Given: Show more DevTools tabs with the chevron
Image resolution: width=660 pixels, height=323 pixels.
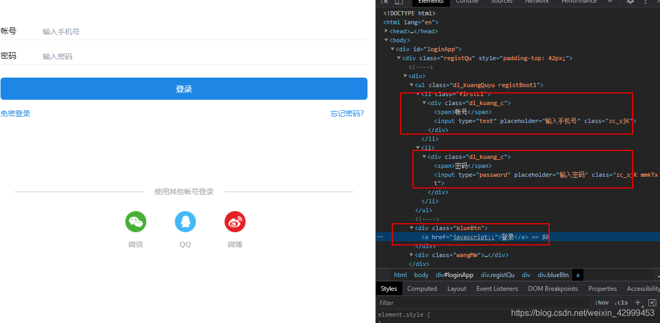Looking at the screenshot, I should pos(610,2).
